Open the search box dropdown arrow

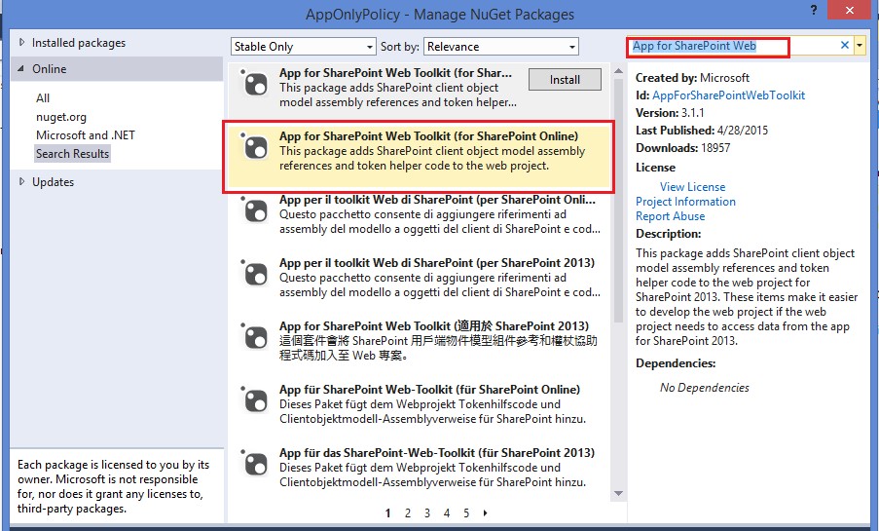pos(860,46)
